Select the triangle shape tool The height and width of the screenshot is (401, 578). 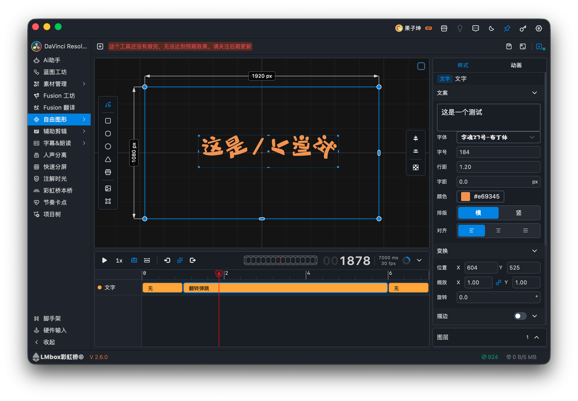(108, 159)
